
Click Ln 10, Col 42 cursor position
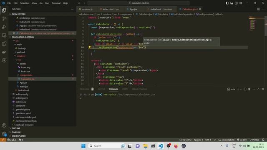pos(185,140)
